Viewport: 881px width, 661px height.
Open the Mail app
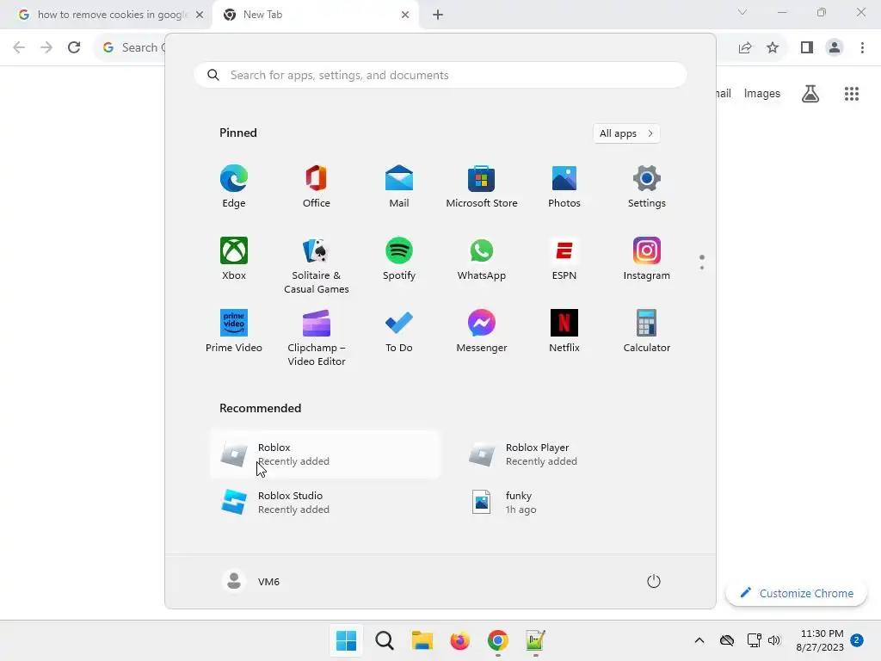[x=399, y=187]
